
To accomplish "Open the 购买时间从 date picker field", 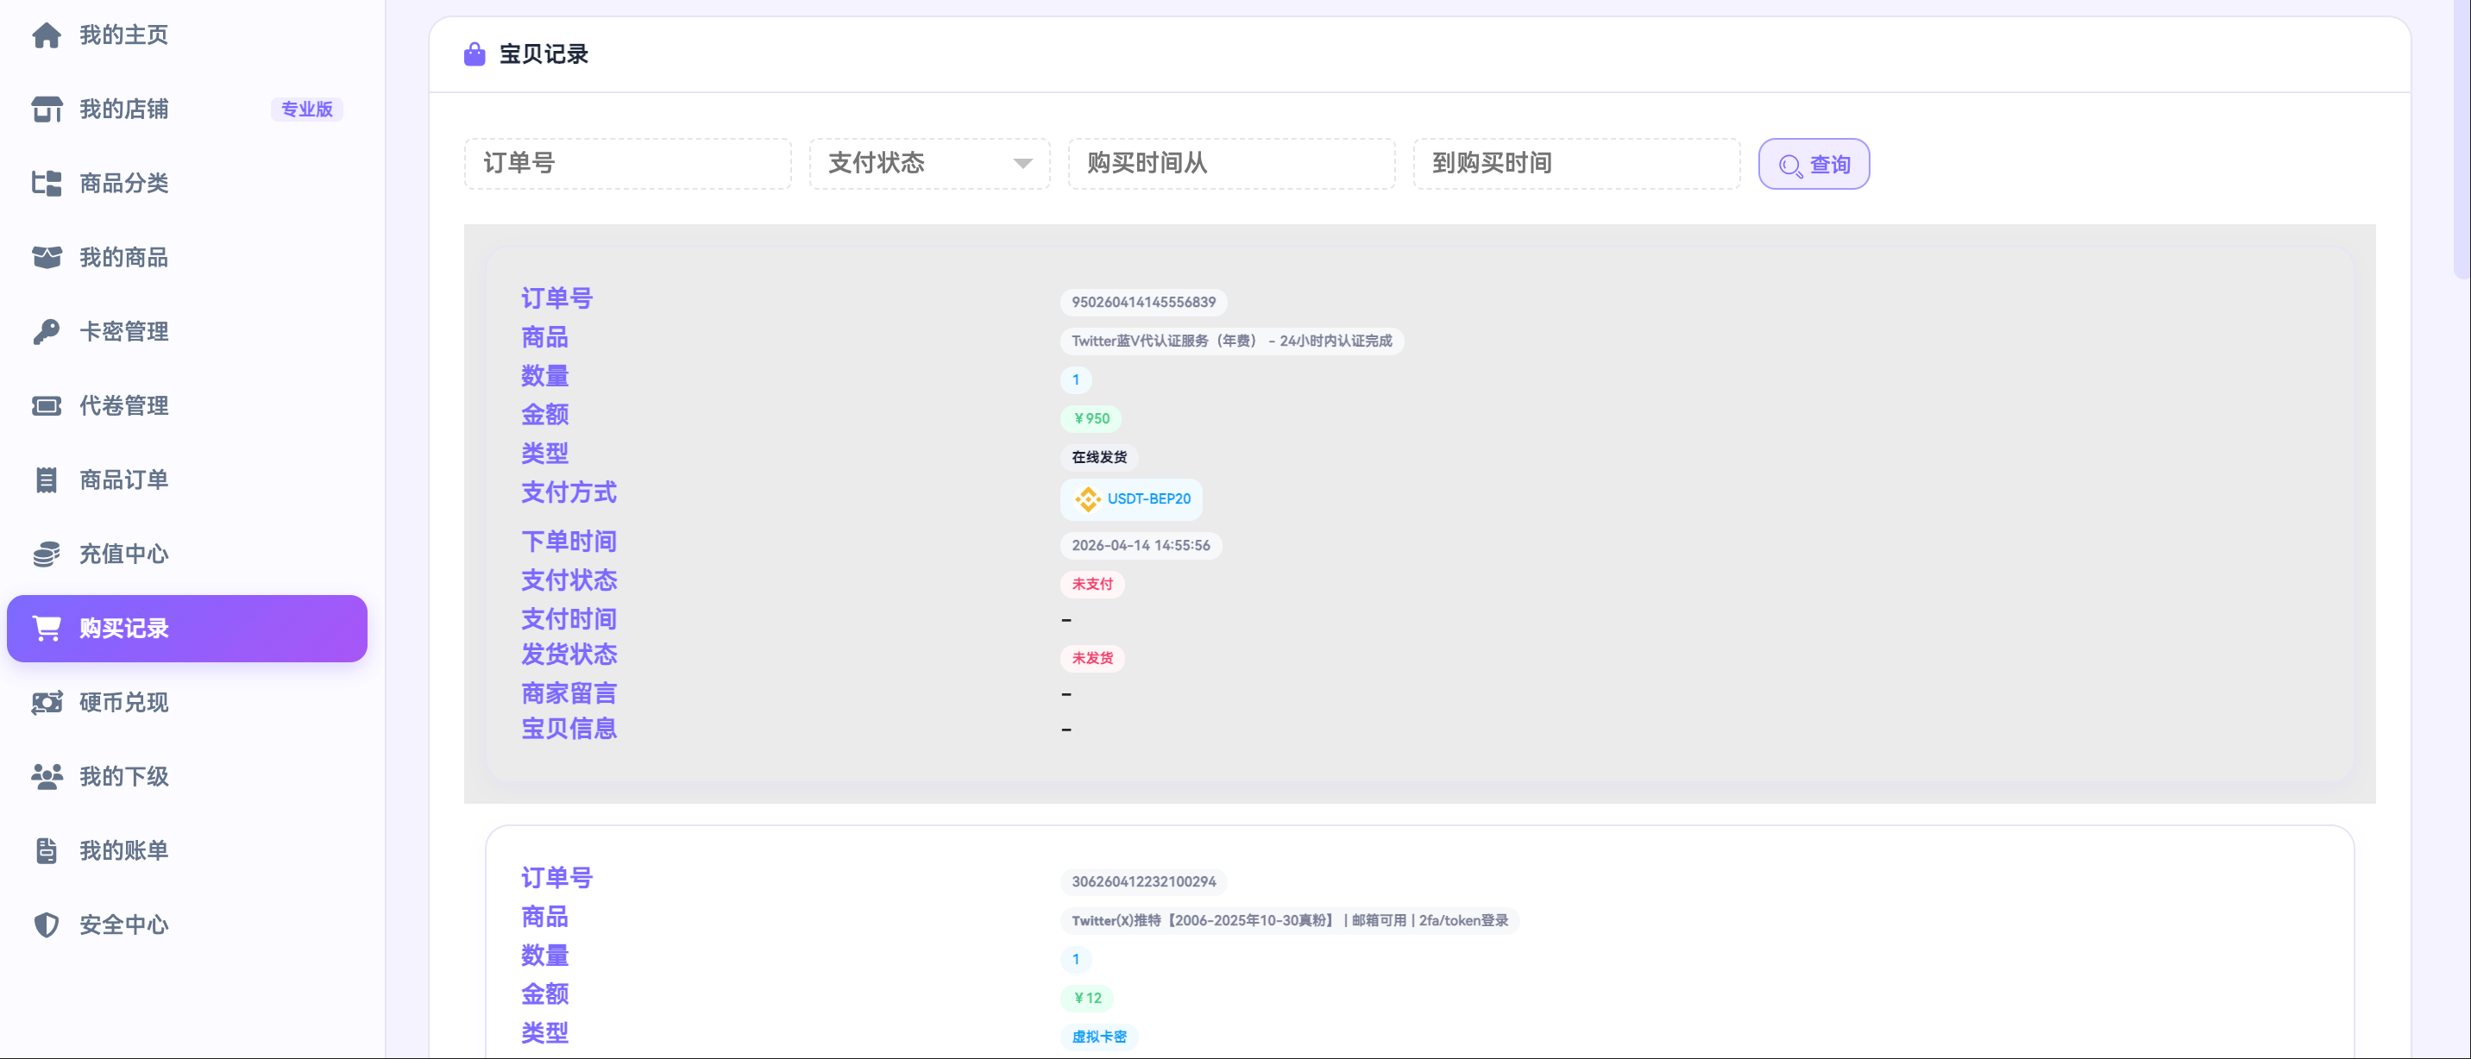I will click(1230, 164).
